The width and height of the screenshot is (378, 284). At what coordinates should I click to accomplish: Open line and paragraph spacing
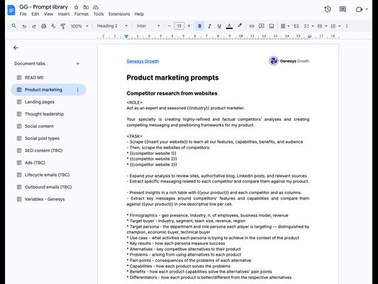(296, 26)
